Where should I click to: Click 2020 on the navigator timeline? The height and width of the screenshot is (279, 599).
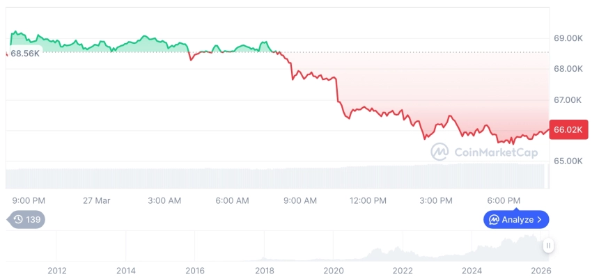[x=334, y=271]
